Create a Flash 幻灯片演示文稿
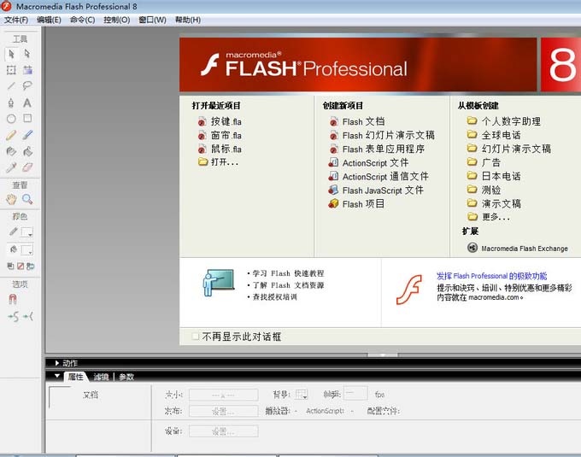The image size is (581, 457). tap(382, 136)
